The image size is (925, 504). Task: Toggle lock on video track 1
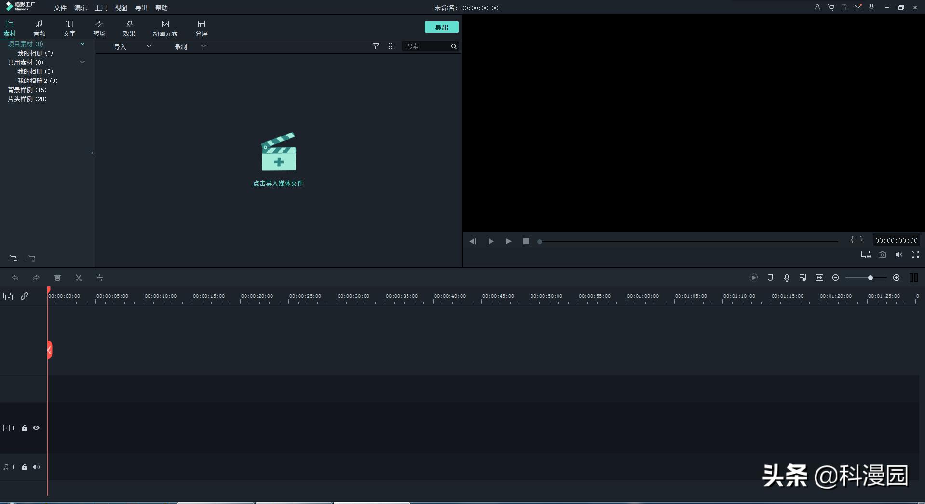(25, 428)
